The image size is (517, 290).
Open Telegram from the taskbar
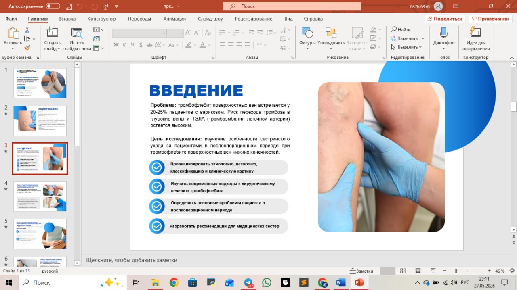248,282
